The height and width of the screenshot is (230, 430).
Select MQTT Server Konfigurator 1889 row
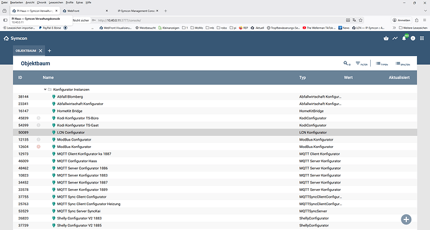point(215,190)
